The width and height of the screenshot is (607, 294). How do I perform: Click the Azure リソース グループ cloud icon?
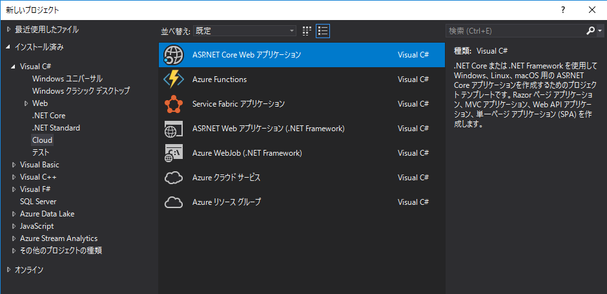pos(173,202)
